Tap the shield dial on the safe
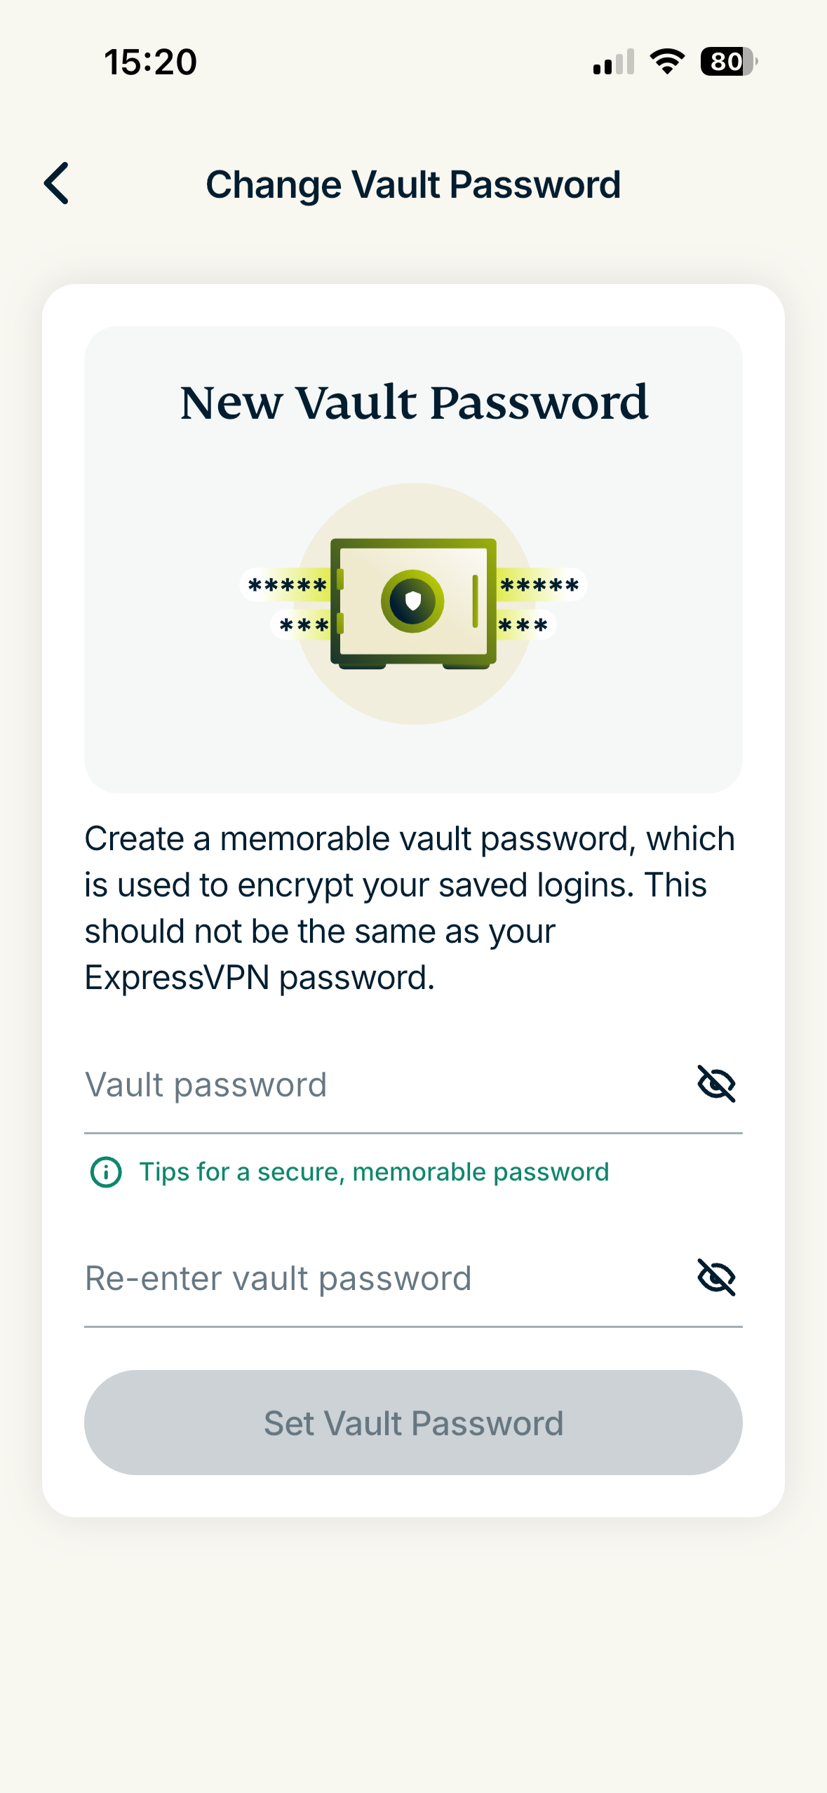 coord(412,601)
